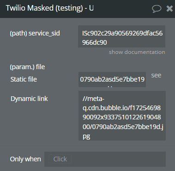Click the dashed Click placeholder in Only when
This screenshot has width=175, height=171.
(x=60, y=159)
